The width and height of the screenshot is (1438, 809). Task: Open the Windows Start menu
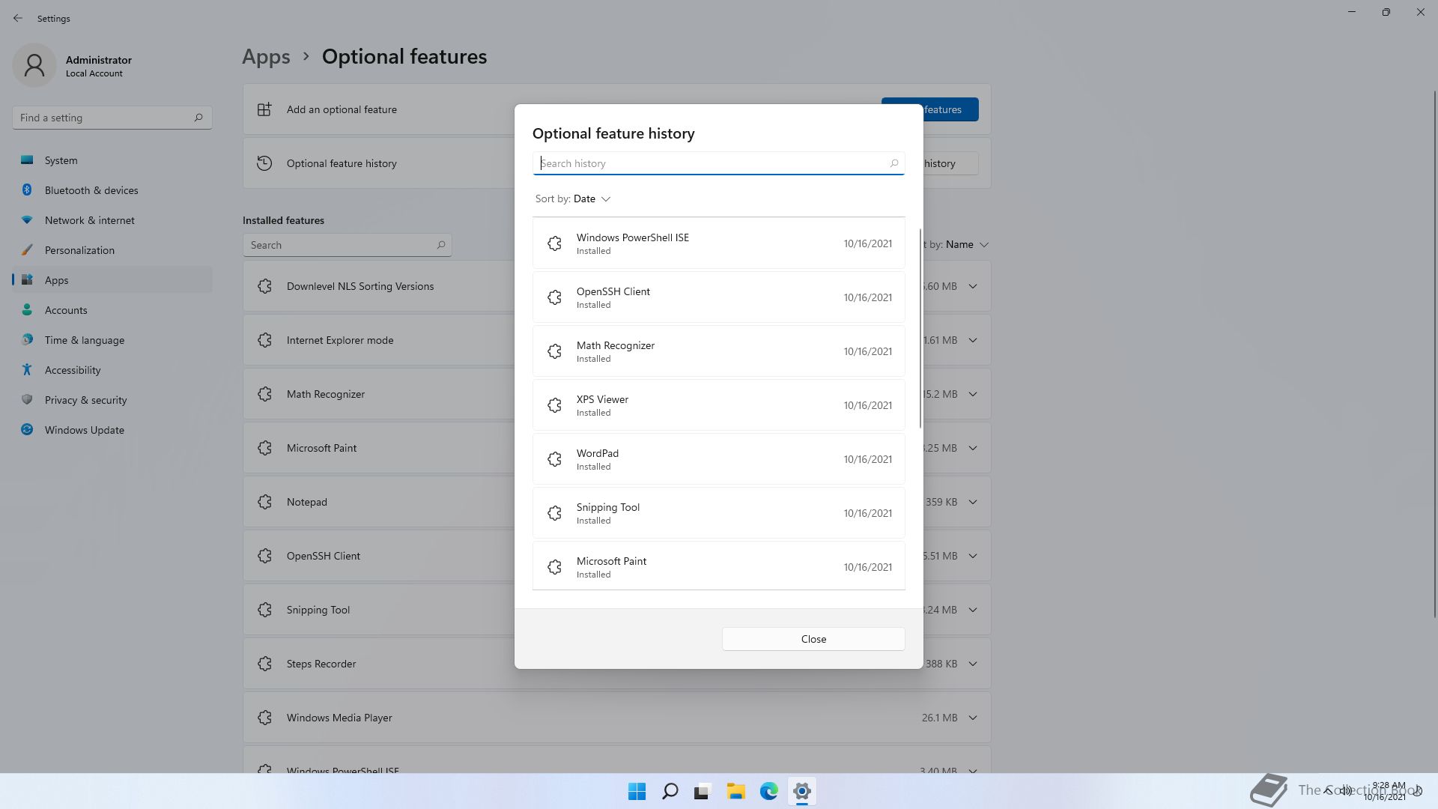637,791
